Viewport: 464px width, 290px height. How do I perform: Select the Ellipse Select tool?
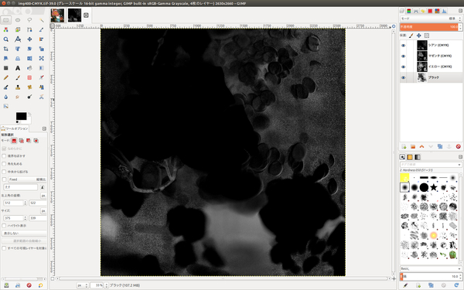(x=18, y=20)
